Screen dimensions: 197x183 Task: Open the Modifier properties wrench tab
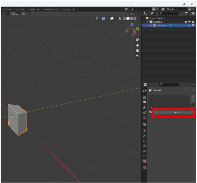[144, 136]
